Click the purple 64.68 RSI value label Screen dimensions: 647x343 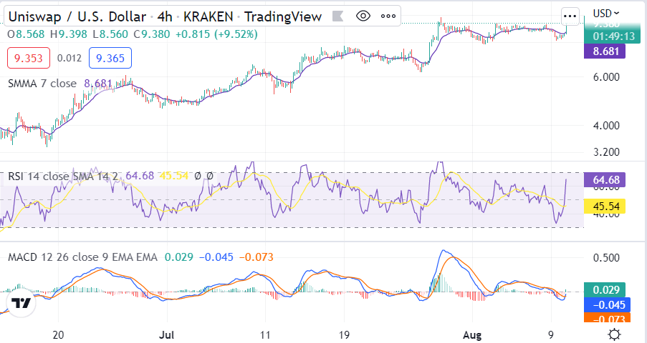pyautogui.click(x=605, y=180)
